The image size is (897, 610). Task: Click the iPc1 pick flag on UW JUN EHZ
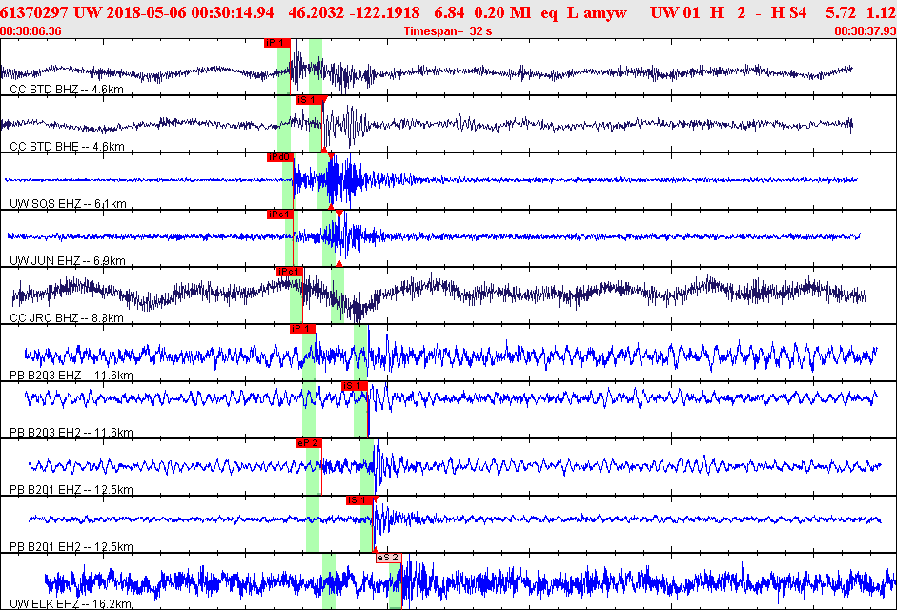[279, 214]
